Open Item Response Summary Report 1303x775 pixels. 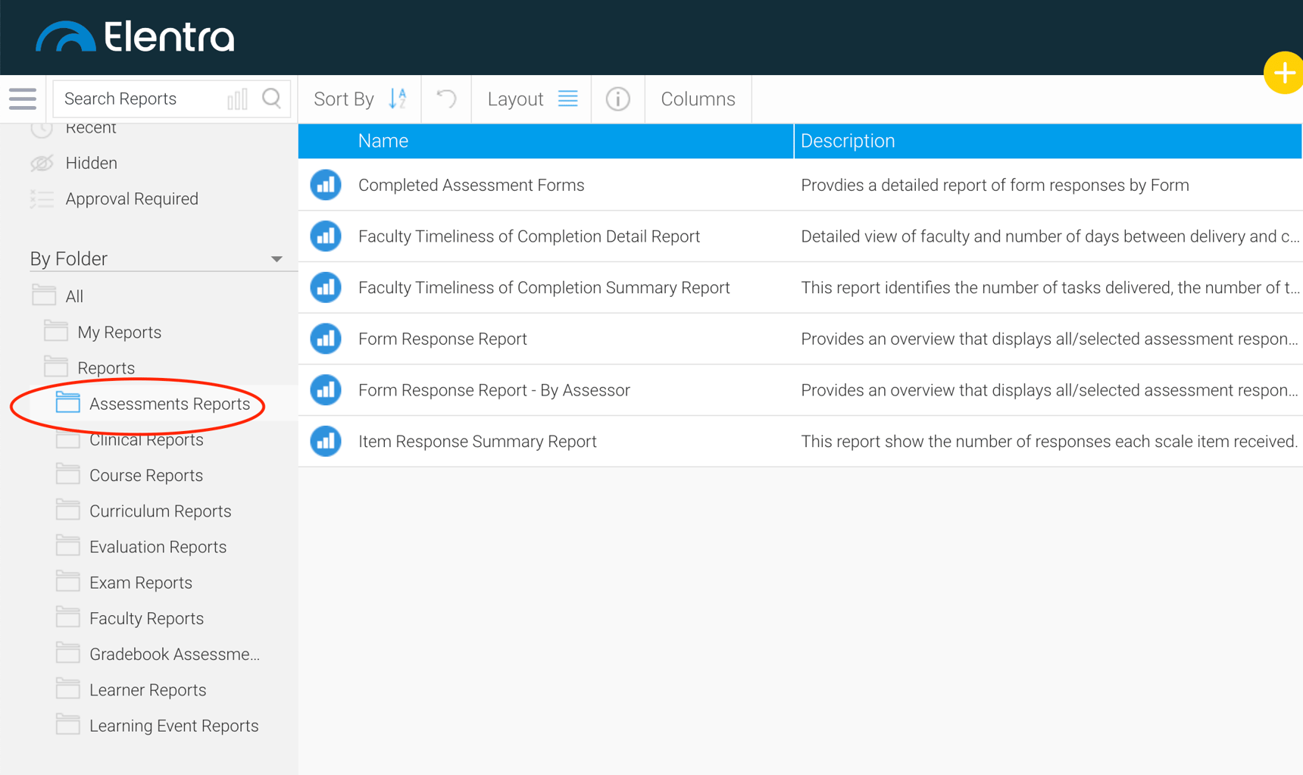coord(477,441)
